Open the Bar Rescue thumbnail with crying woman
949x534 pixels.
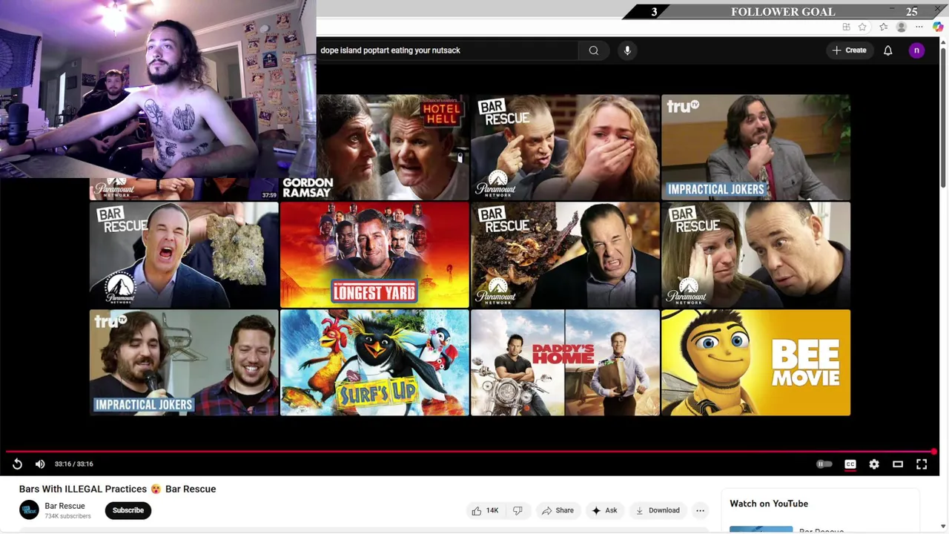[x=565, y=148]
